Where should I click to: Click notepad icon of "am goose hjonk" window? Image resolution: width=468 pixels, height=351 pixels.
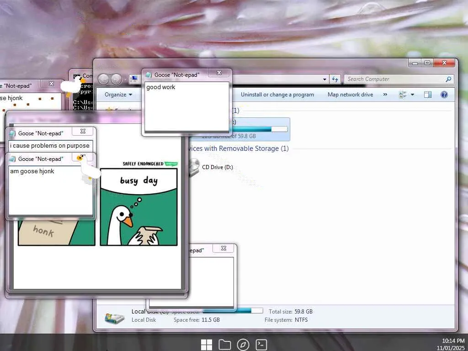[x=12, y=159]
